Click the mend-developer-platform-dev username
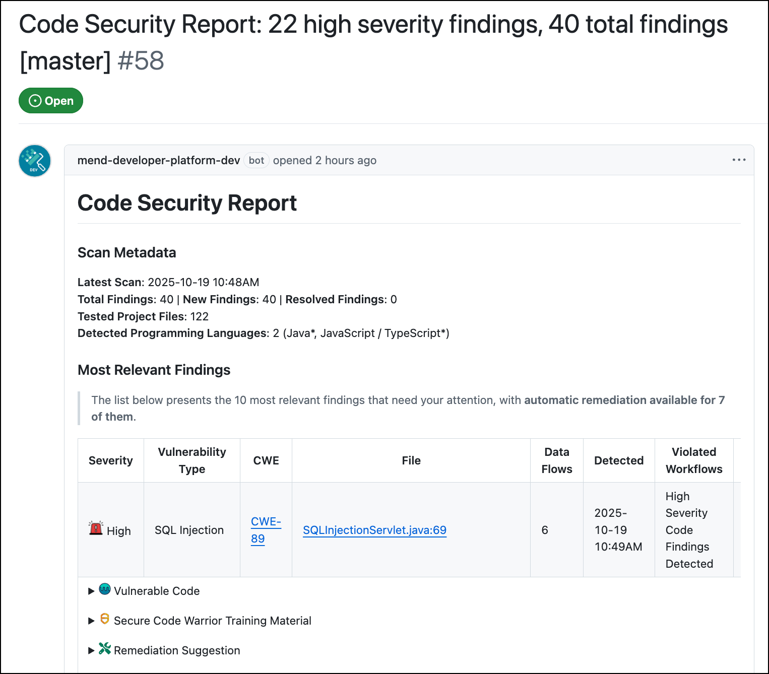The height and width of the screenshot is (674, 769). [159, 160]
